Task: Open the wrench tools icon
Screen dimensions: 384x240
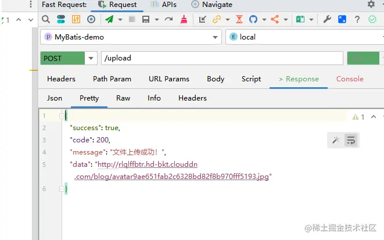Action: (327, 19)
